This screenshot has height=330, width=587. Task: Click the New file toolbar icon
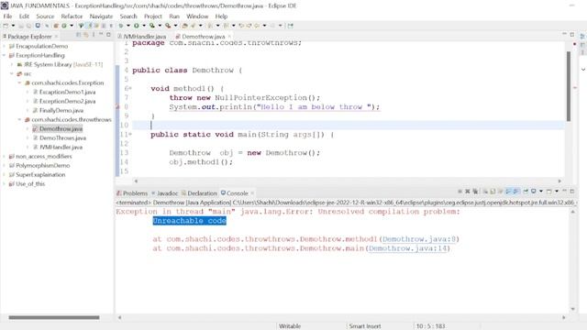tap(6, 26)
